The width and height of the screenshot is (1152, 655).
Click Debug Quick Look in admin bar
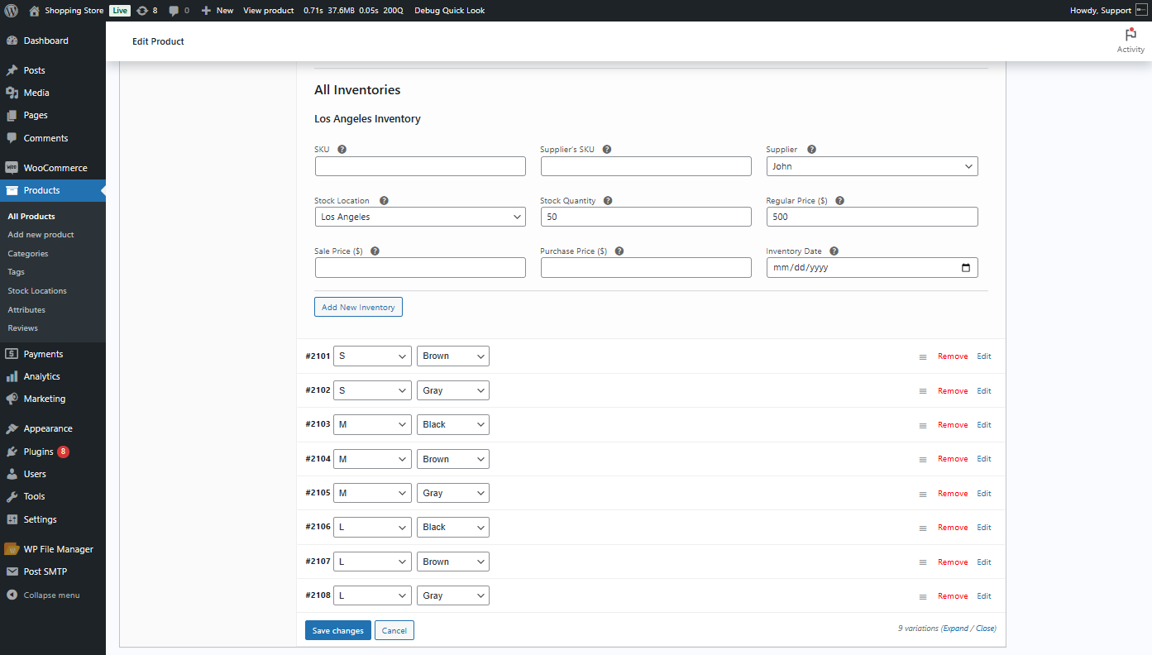(450, 11)
